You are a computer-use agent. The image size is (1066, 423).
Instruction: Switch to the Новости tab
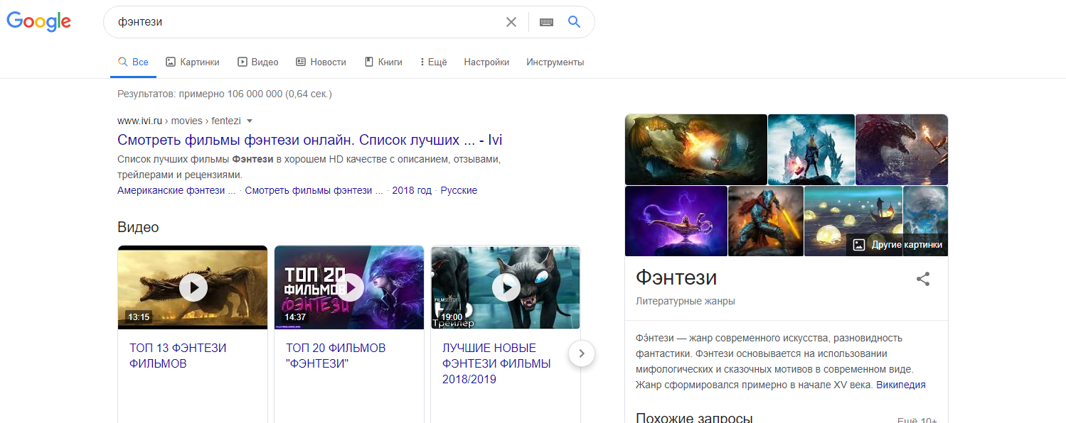321,62
